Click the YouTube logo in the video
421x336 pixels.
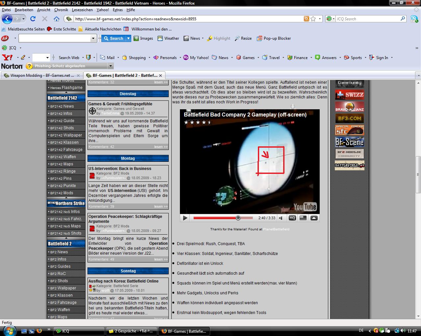[x=305, y=206]
